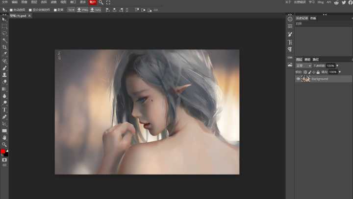Click the lock-all padlock icon in the Layers panel
The width and height of the screenshot is (353, 199).
point(318,72)
